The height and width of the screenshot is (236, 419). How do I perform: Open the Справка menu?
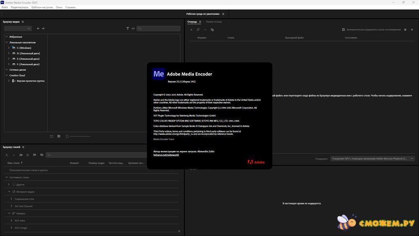(70, 7)
